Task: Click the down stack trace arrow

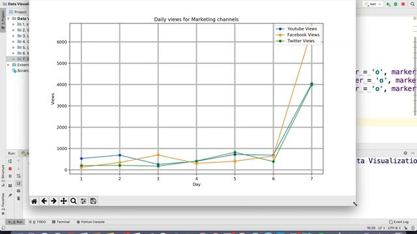Action: click(18, 169)
